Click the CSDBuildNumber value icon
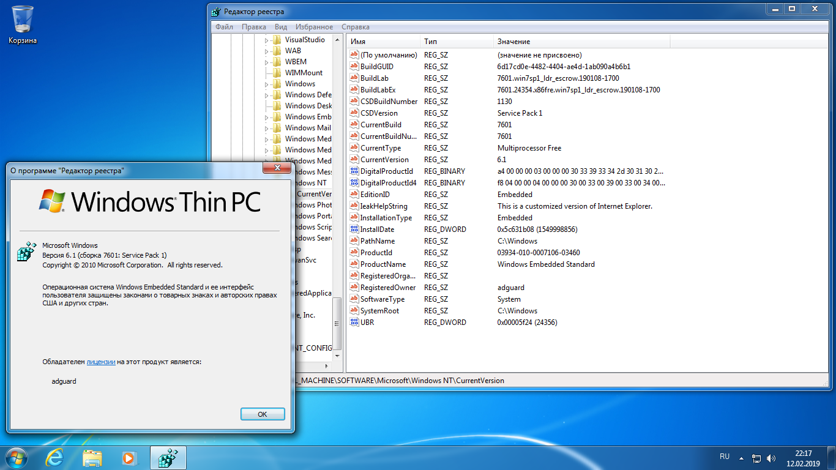 [354, 101]
